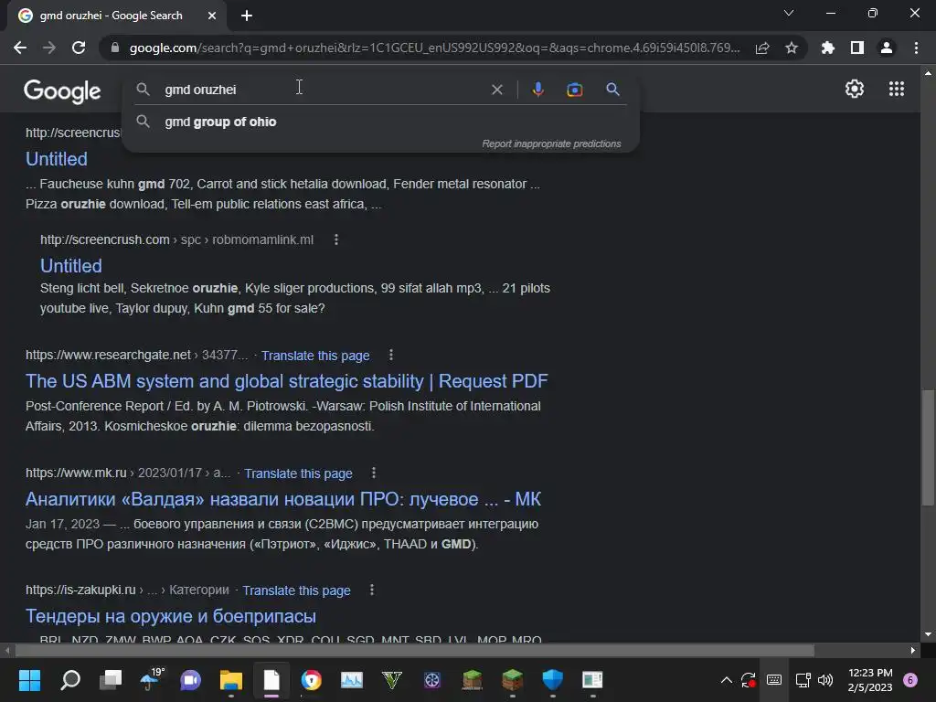Start voice search with the microphone

pyautogui.click(x=537, y=90)
